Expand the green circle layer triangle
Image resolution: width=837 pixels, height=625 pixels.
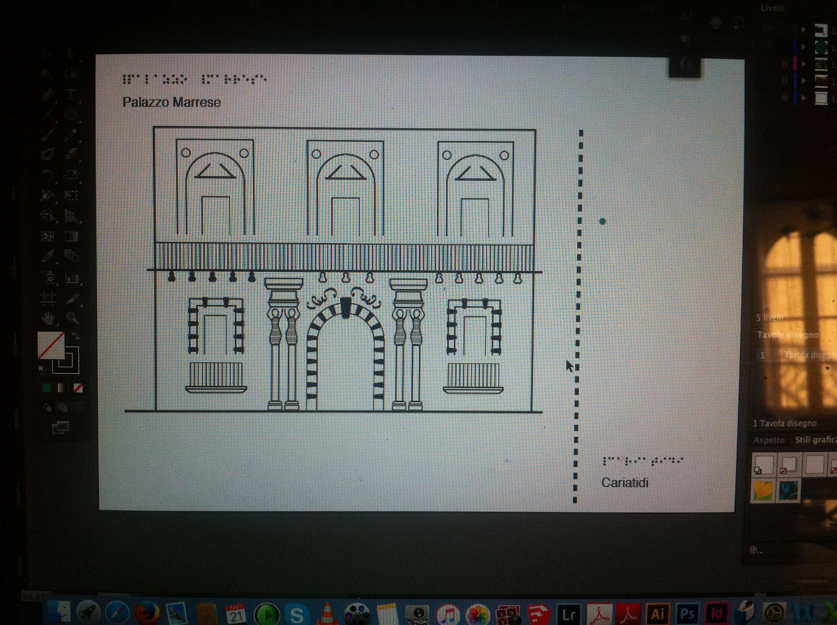click(x=805, y=47)
